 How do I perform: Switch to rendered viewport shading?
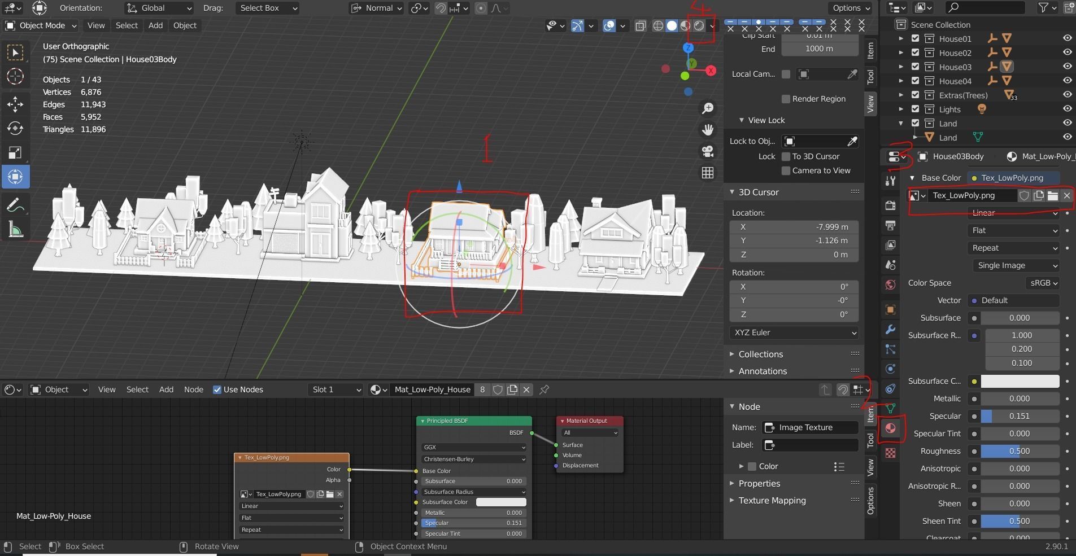pos(699,25)
